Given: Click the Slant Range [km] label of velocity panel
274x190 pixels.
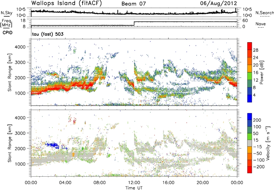Looking at the screenshot, I should pos(10,143).
